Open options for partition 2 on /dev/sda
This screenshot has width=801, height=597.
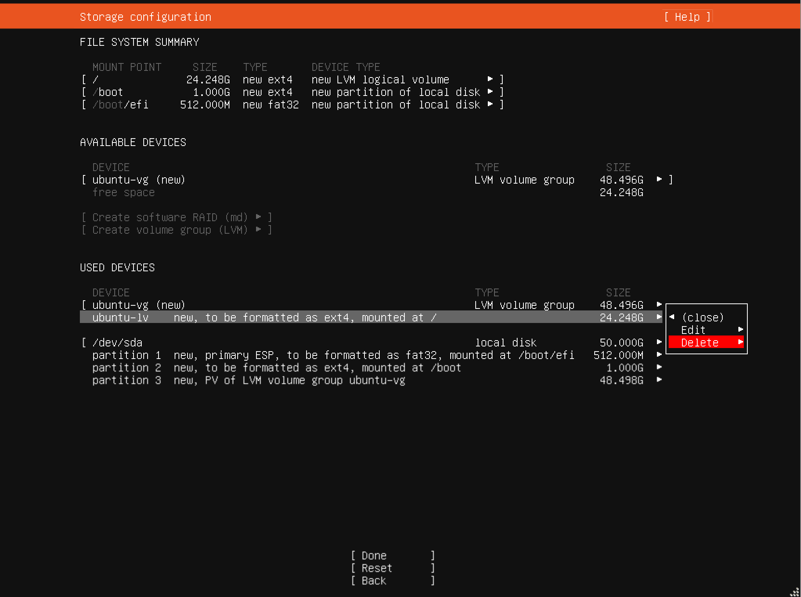[x=659, y=368]
